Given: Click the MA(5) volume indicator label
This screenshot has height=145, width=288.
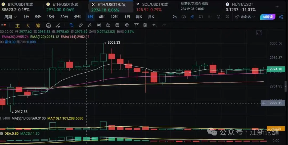Looking at the screenshot, I should pyautogui.click(x=29, y=118).
